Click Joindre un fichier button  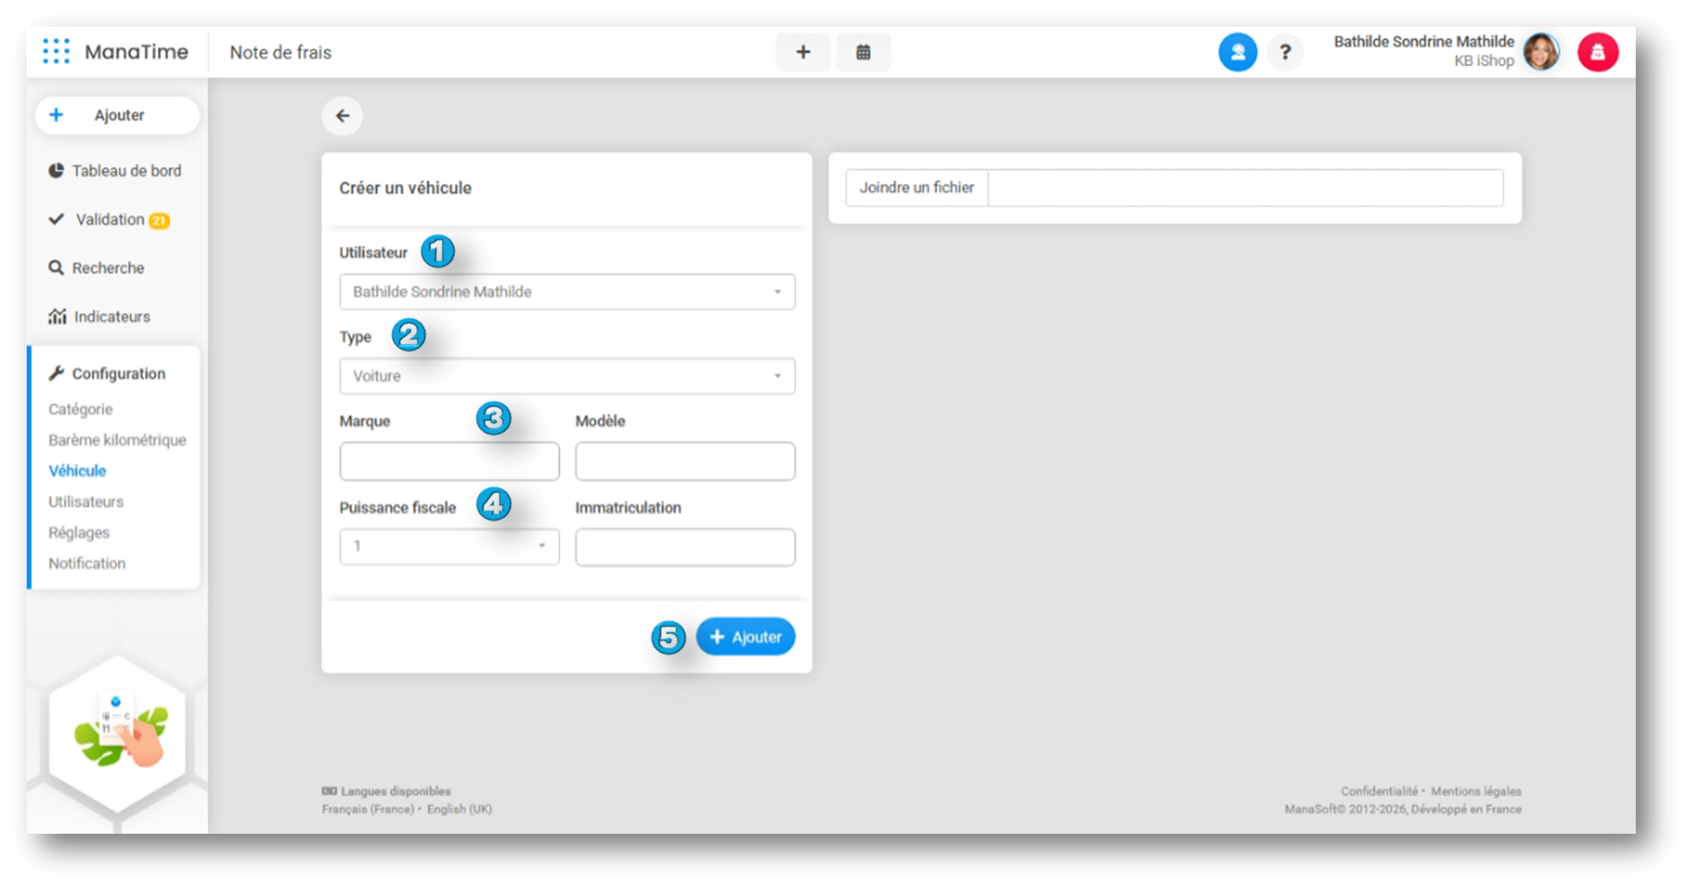(x=916, y=188)
